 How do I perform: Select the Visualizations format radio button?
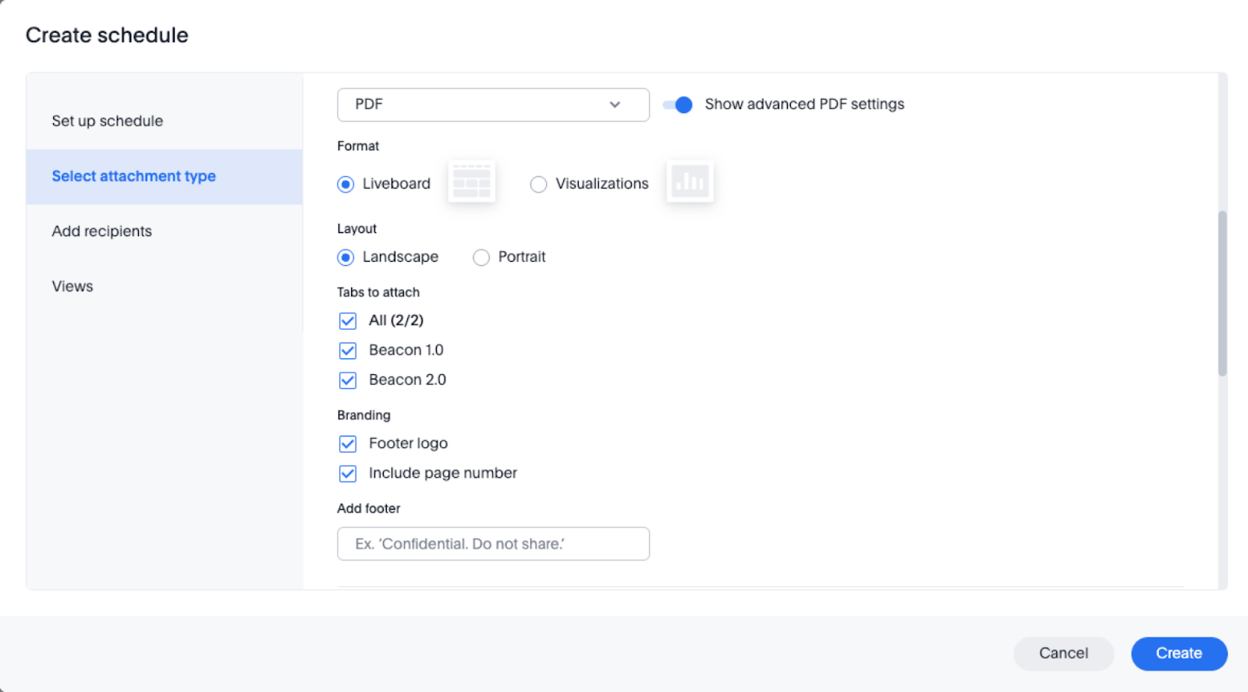pyautogui.click(x=538, y=185)
